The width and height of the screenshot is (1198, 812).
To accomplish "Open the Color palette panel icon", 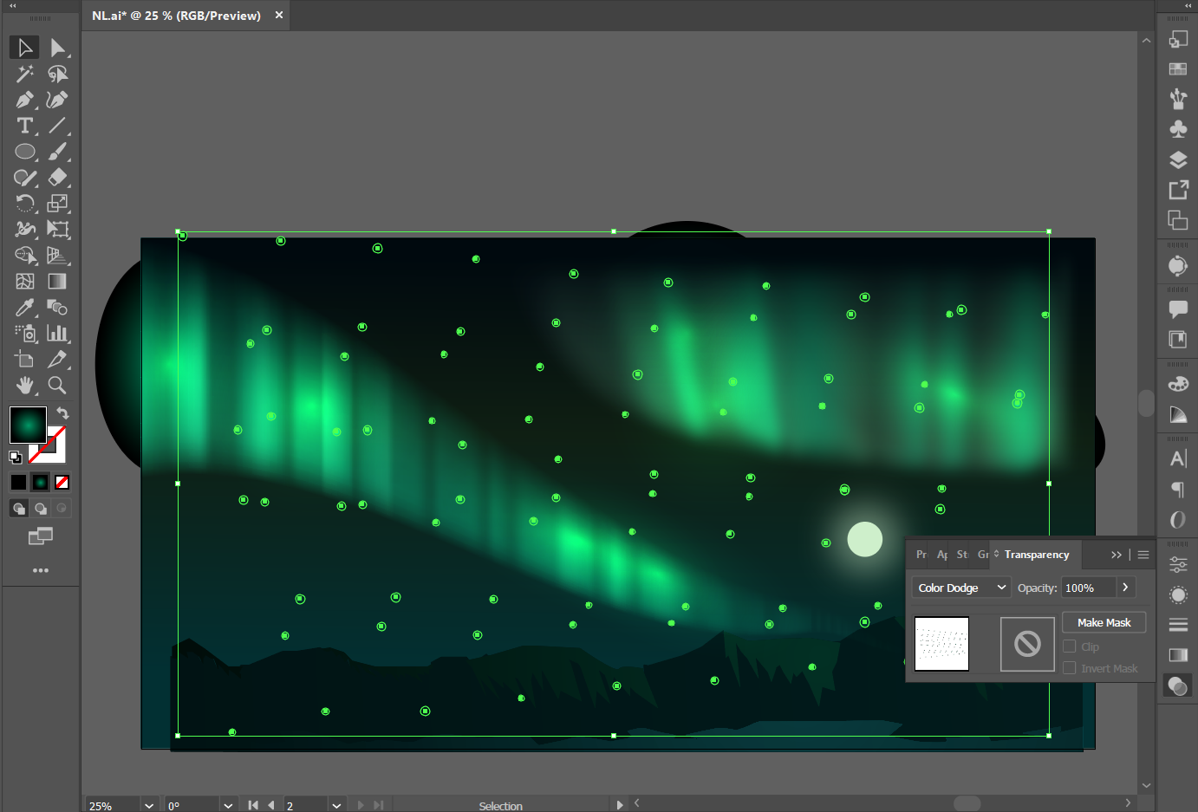I will click(1178, 384).
